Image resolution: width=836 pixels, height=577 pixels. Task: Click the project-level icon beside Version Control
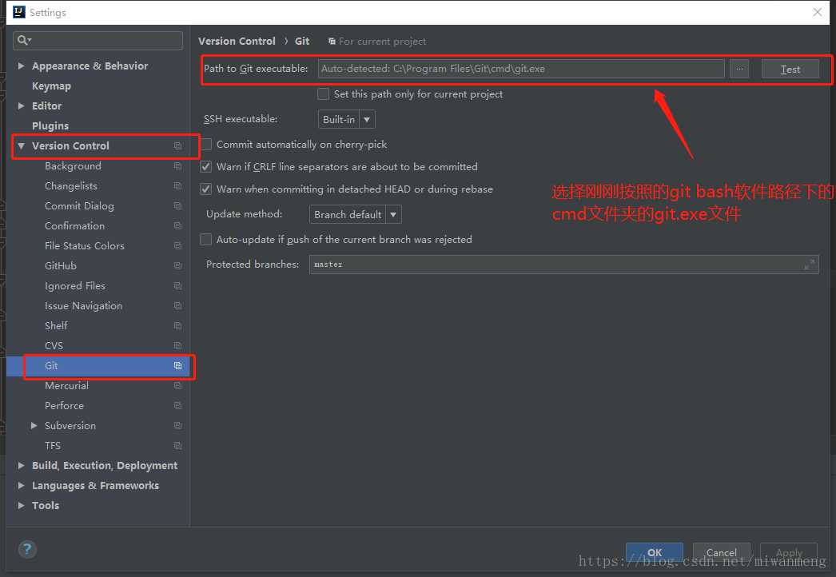coord(177,146)
